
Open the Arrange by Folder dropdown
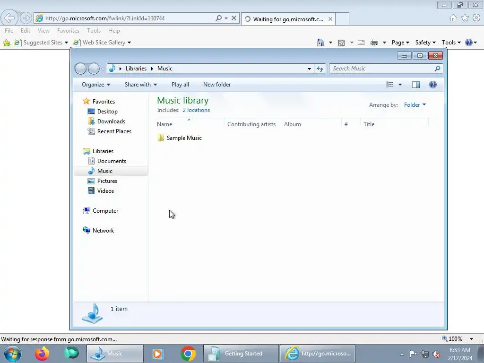click(415, 105)
